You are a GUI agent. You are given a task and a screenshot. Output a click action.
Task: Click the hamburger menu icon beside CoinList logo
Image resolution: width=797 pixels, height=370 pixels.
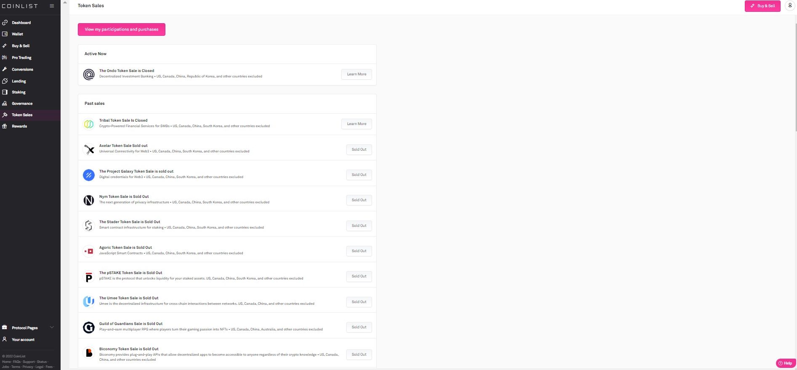pyautogui.click(x=52, y=6)
